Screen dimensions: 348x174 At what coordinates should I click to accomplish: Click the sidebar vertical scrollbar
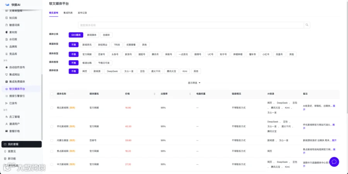[42, 107]
